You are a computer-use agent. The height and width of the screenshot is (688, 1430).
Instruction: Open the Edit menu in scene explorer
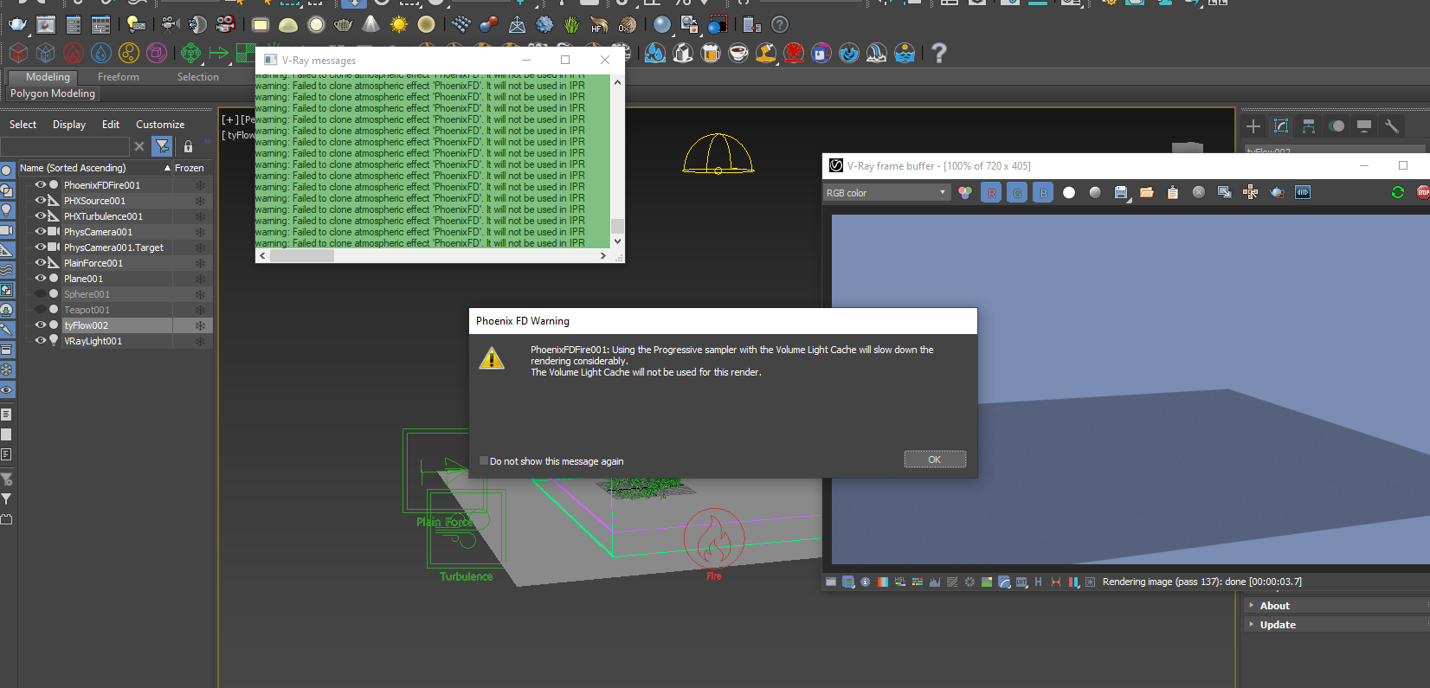click(111, 125)
